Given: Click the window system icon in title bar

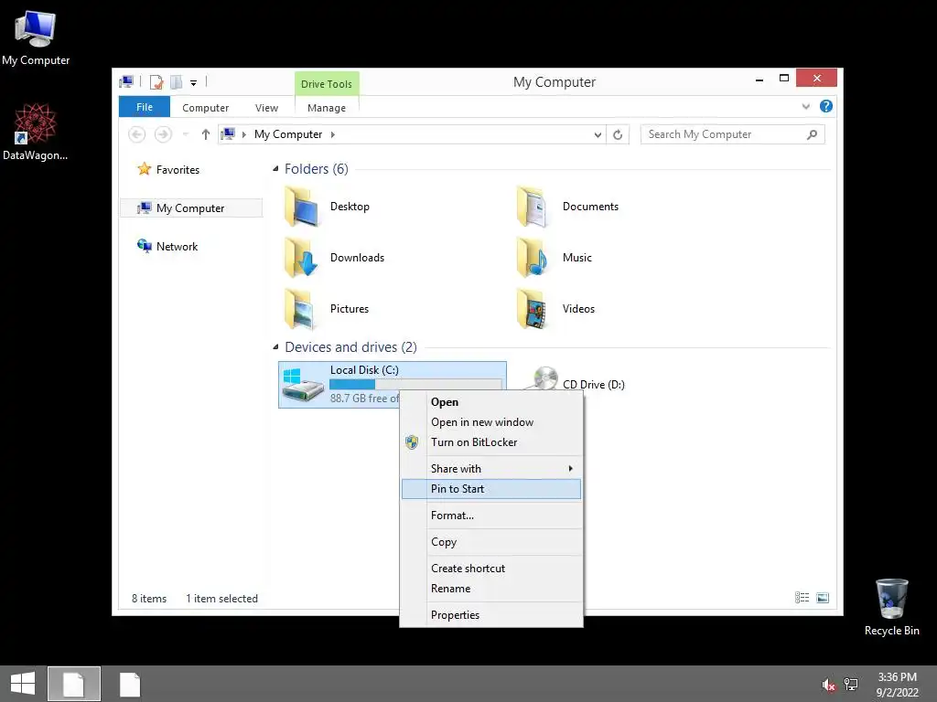Looking at the screenshot, I should (126, 81).
